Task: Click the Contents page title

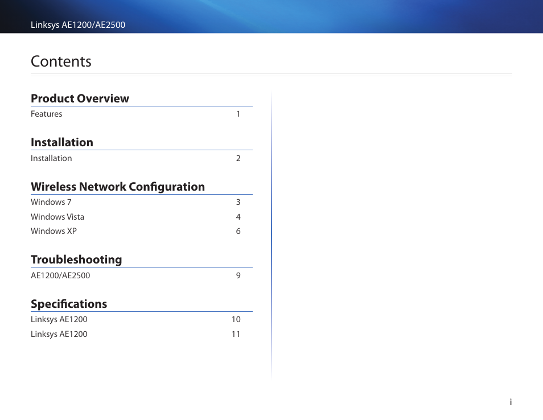Action: click(61, 61)
